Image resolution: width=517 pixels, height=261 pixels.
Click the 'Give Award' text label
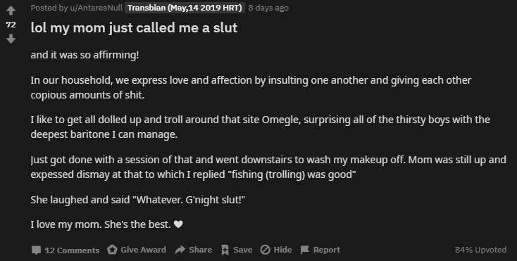[x=144, y=250]
